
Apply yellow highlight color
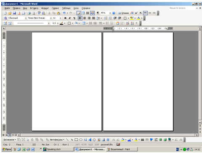(132, 18)
